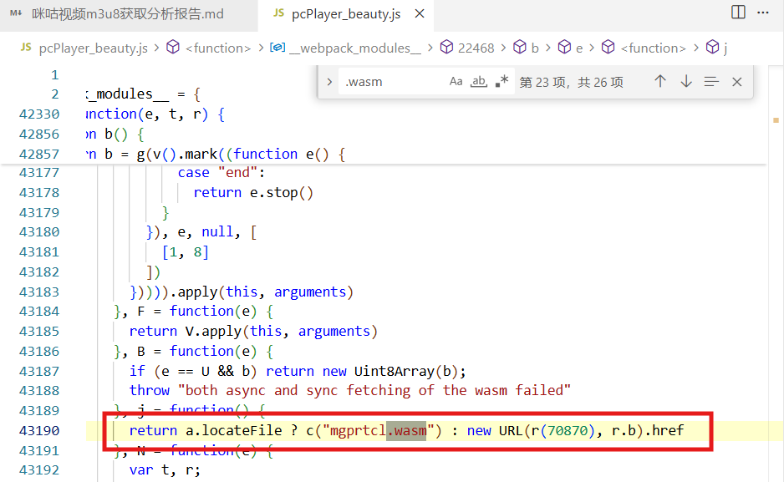Click line number 43184 in the gutter
Viewport: 784px width, 482px height.
point(39,312)
